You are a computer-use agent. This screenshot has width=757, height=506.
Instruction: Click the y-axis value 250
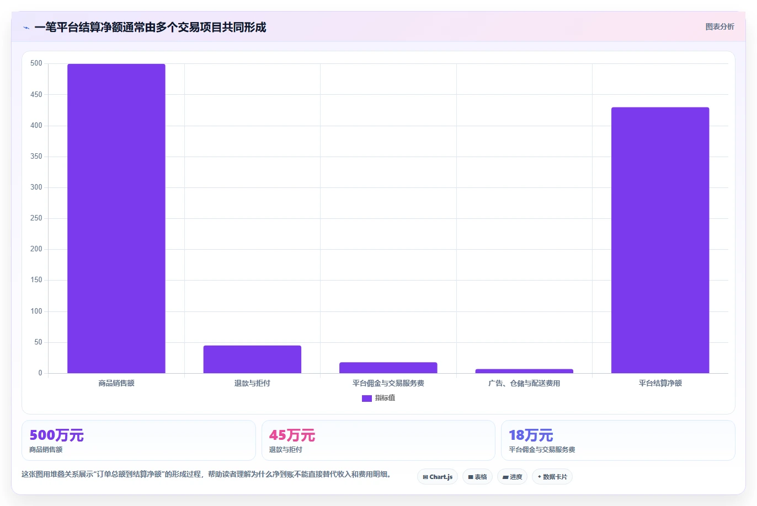pos(36,218)
